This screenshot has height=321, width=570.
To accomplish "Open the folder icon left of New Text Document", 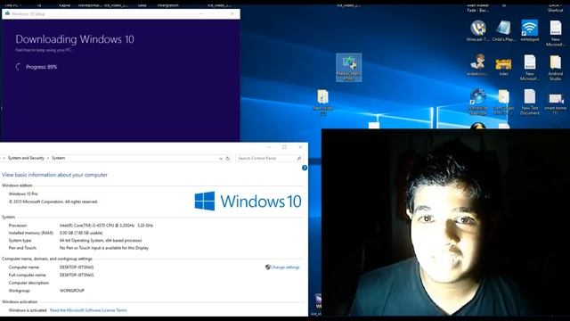I will click(504, 103).
